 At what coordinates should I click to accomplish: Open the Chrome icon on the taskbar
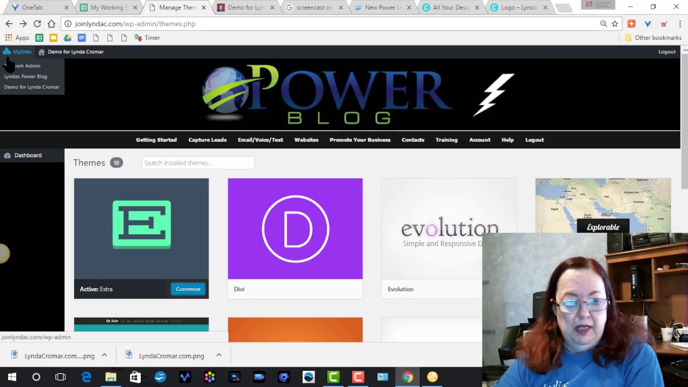(x=407, y=377)
